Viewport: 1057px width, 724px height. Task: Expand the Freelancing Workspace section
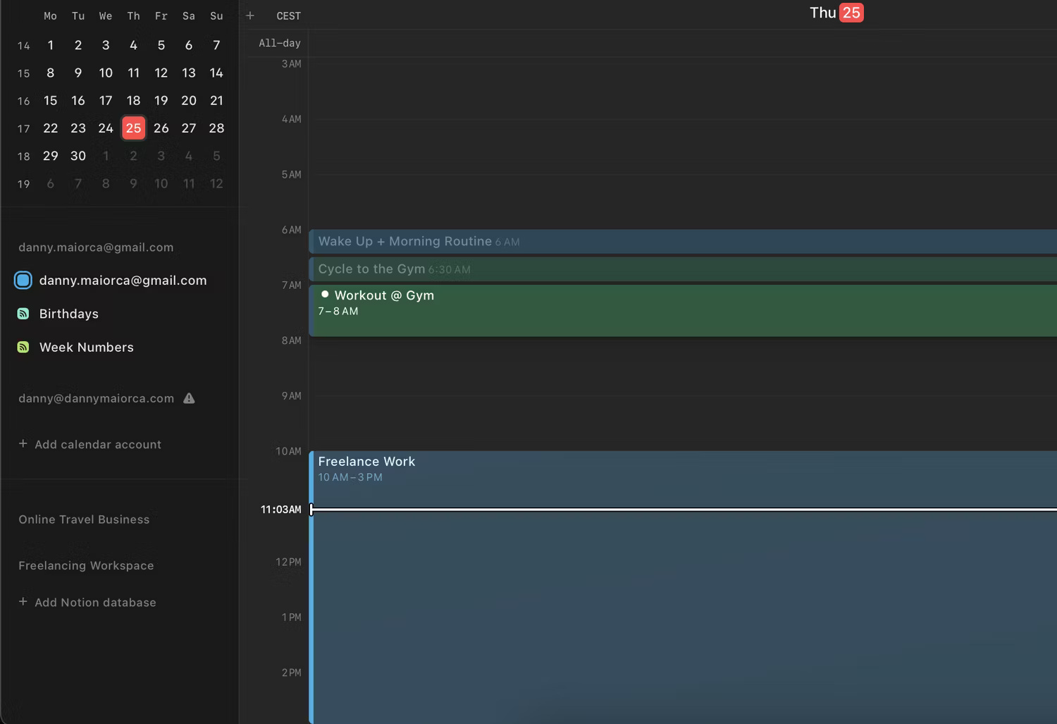click(x=85, y=565)
